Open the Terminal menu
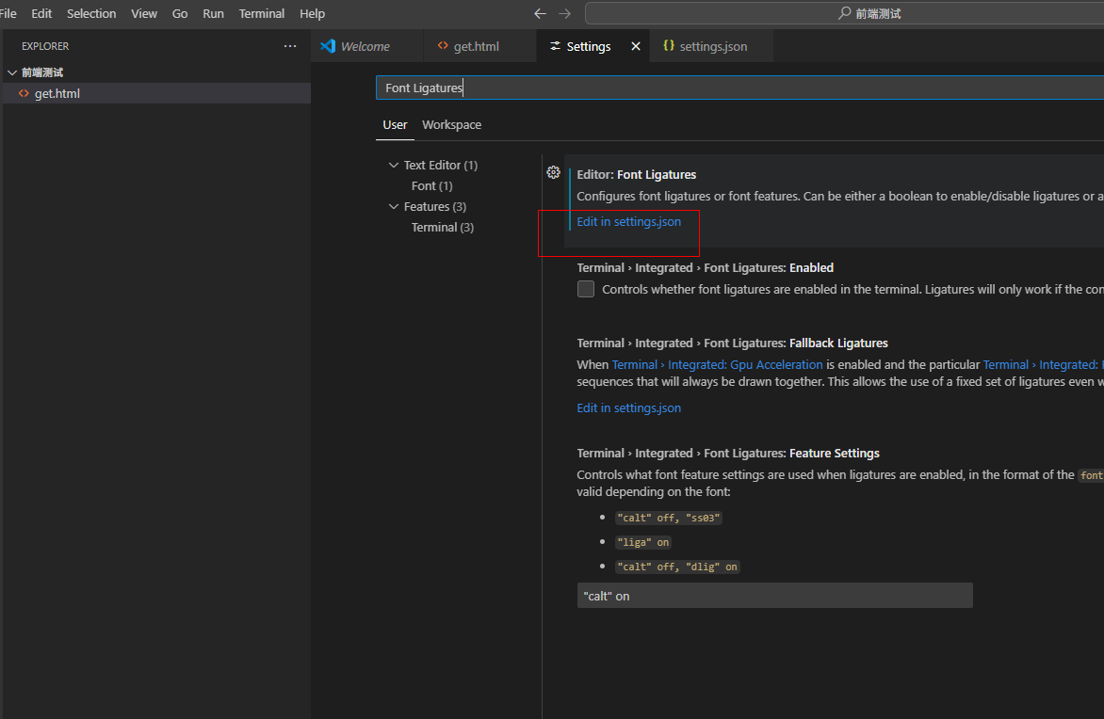 click(x=261, y=13)
